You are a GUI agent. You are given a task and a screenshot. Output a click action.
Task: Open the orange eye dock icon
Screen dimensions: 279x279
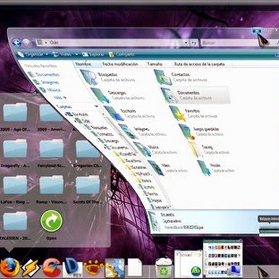(93, 268)
